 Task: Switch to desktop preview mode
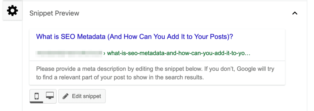tap(50, 96)
